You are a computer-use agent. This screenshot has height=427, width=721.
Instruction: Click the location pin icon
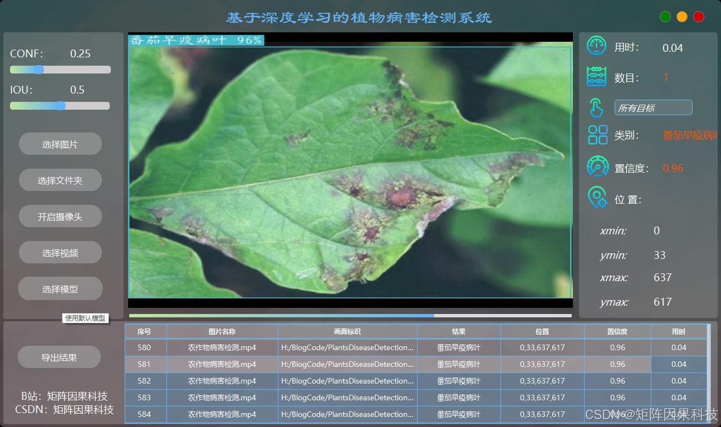tap(598, 198)
